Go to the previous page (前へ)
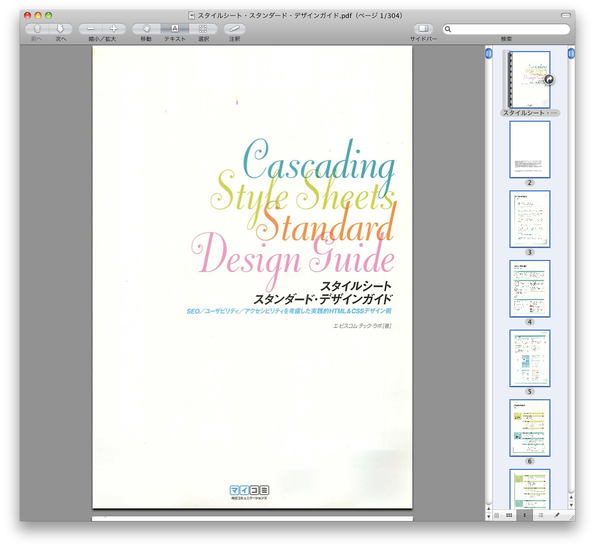Viewport: 595px width, 551px height. coord(37,29)
